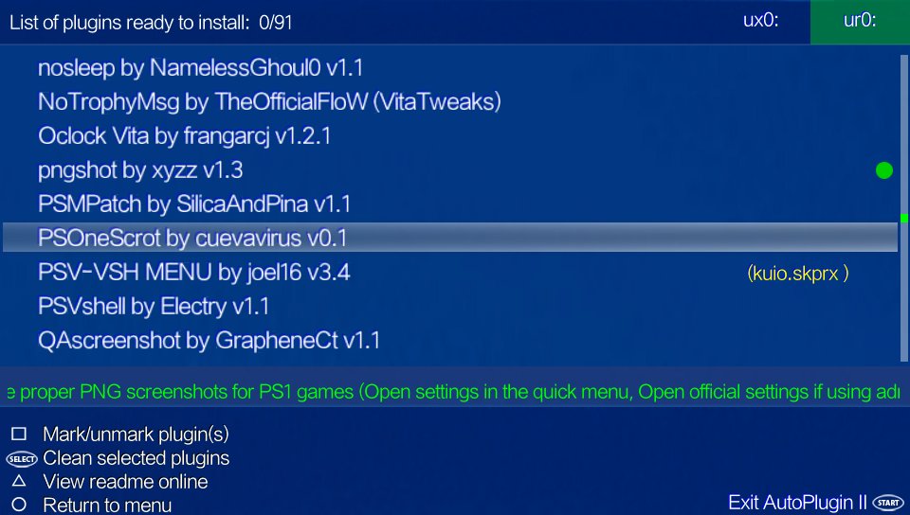910x515 pixels.
Task: Click the circle Return to menu icon
Action: (19, 505)
